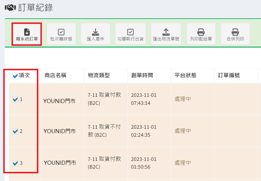
Task: Click the 商店名稱 column header
Action: [55, 76]
